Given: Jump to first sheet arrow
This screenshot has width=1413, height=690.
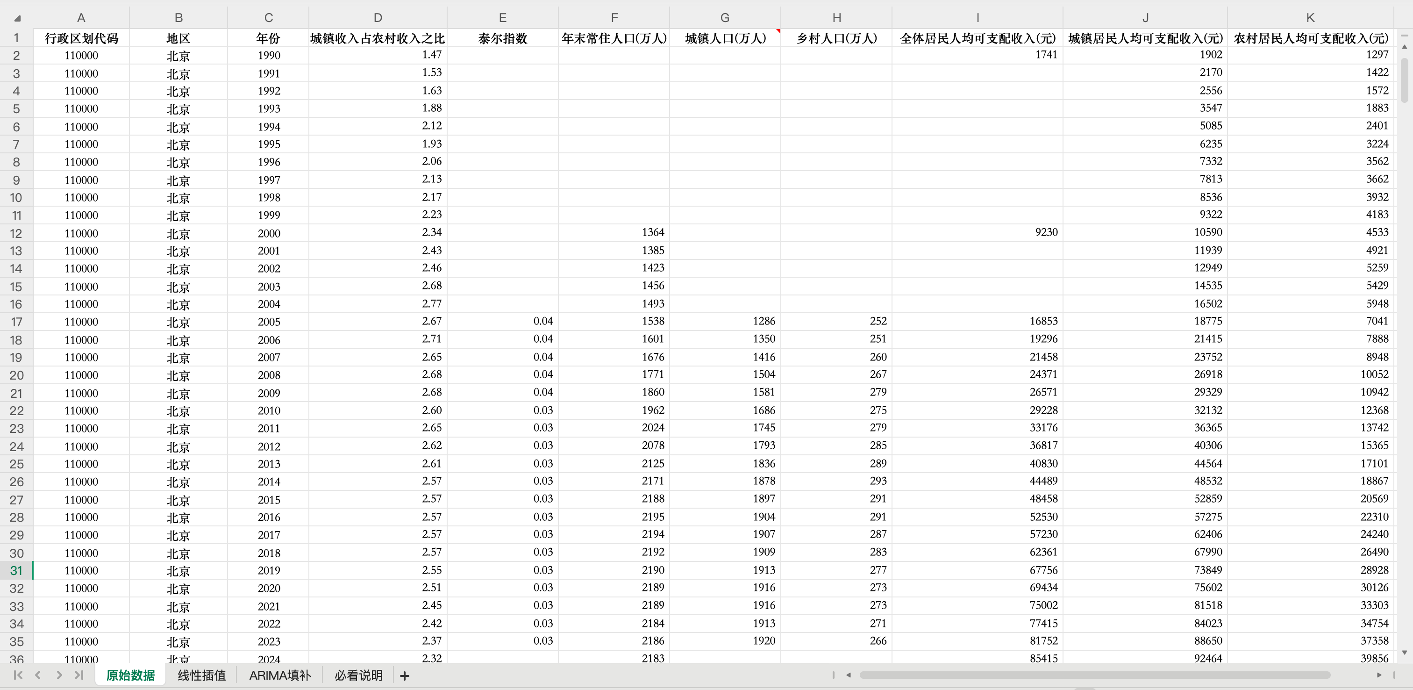Looking at the screenshot, I should 18,675.
